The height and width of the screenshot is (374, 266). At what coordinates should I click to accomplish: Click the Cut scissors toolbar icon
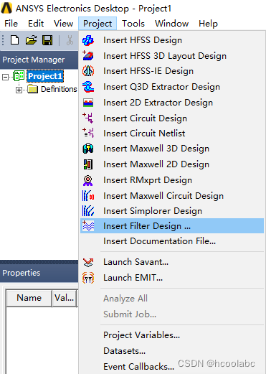pos(70,40)
